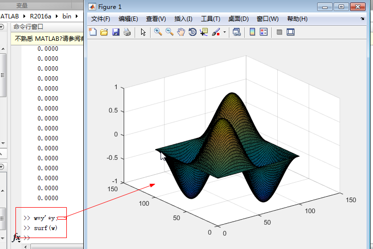Click the 3D surface plot
The width and height of the screenshot is (373, 249).
227,147
